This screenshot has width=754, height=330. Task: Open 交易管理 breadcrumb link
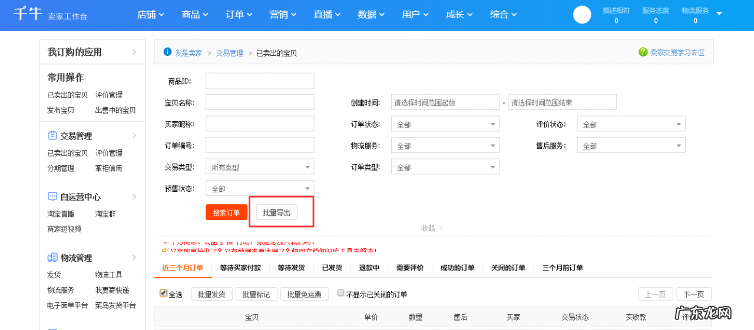230,53
